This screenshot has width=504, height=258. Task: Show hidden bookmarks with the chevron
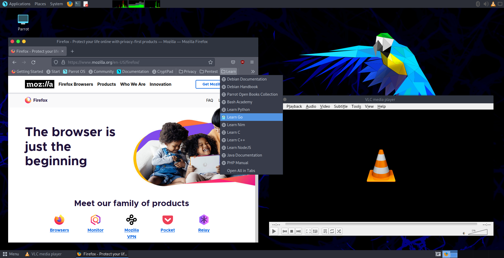pyautogui.click(x=253, y=71)
